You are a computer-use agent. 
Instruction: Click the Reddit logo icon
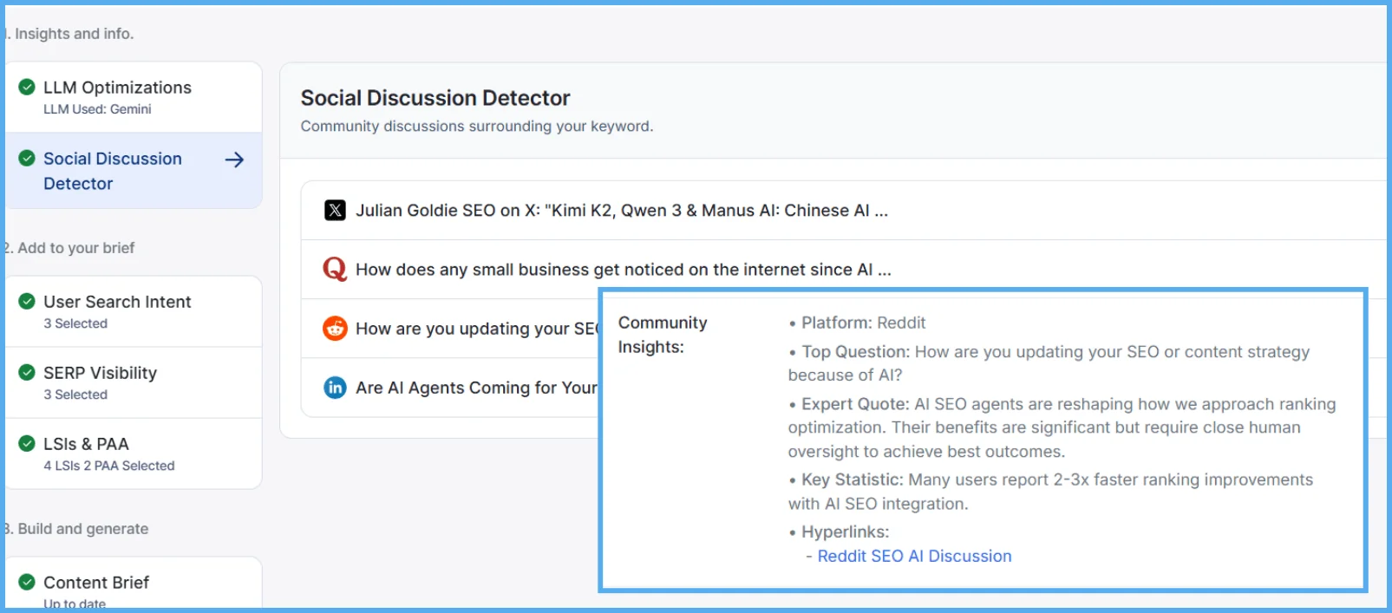335,329
